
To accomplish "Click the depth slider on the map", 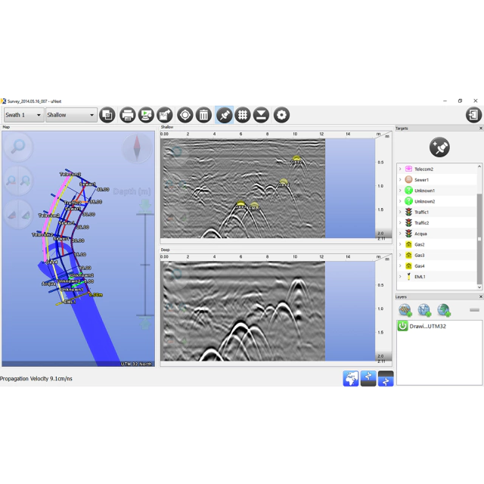I will coord(145,265).
